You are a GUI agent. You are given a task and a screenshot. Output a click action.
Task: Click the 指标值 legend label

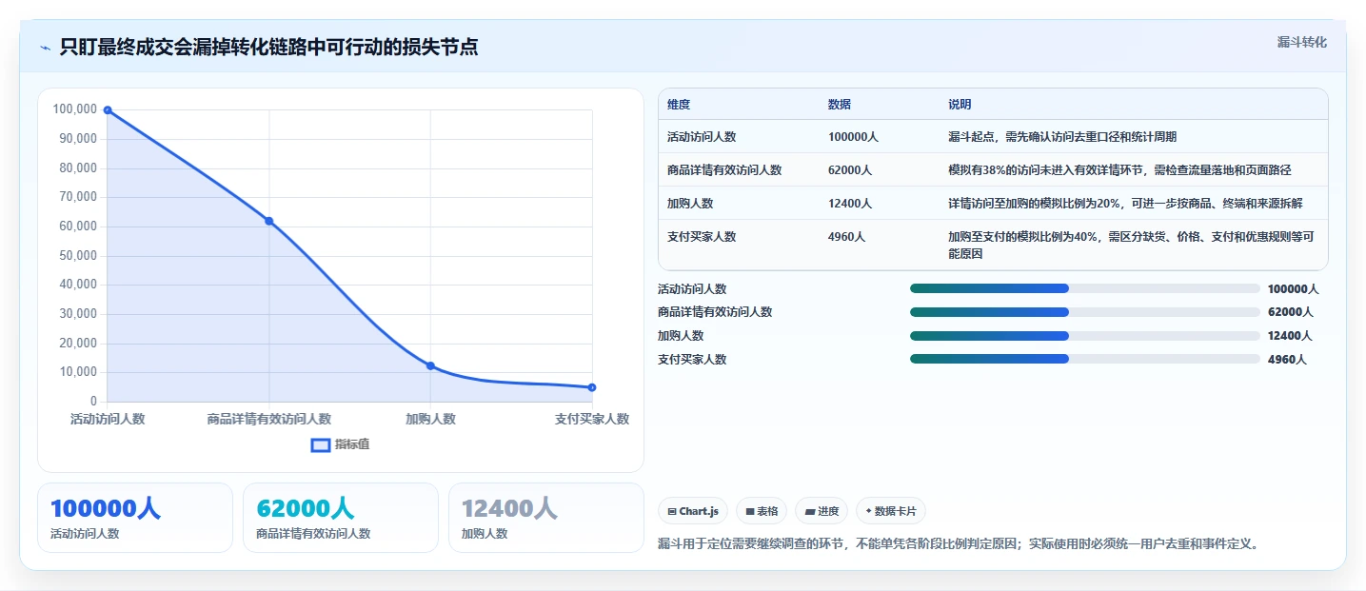click(352, 444)
